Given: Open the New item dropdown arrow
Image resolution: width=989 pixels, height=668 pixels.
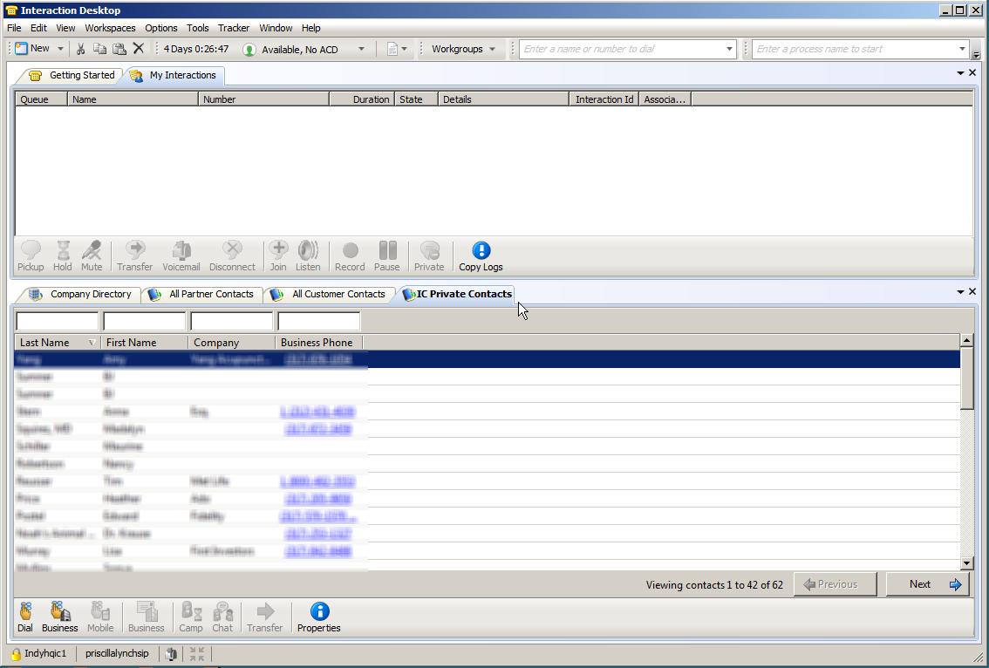Looking at the screenshot, I should [60, 49].
